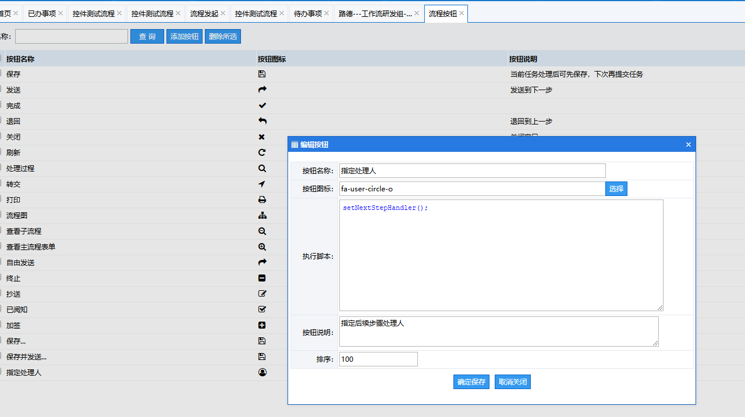Click the edit pencil icon in 抄送 row

(262, 294)
